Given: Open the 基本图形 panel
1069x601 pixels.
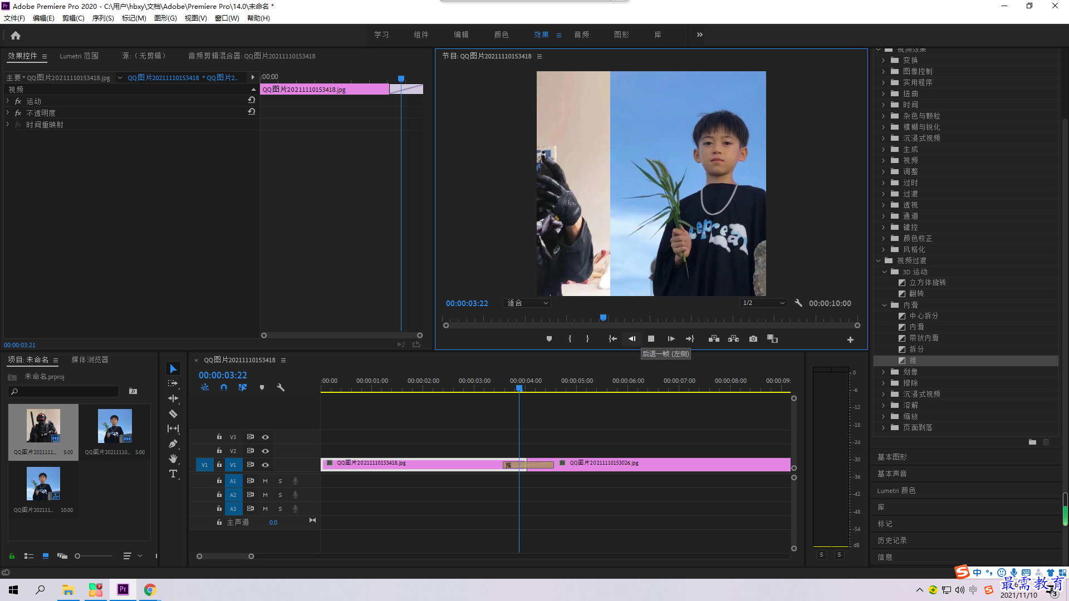Looking at the screenshot, I should pyautogui.click(x=892, y=457).
